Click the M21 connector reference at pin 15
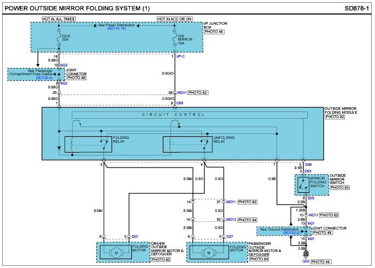 tap(311, 239)
